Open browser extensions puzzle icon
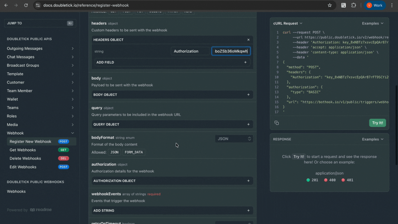Screen dimensions: 398x224 tap(353, 6)
